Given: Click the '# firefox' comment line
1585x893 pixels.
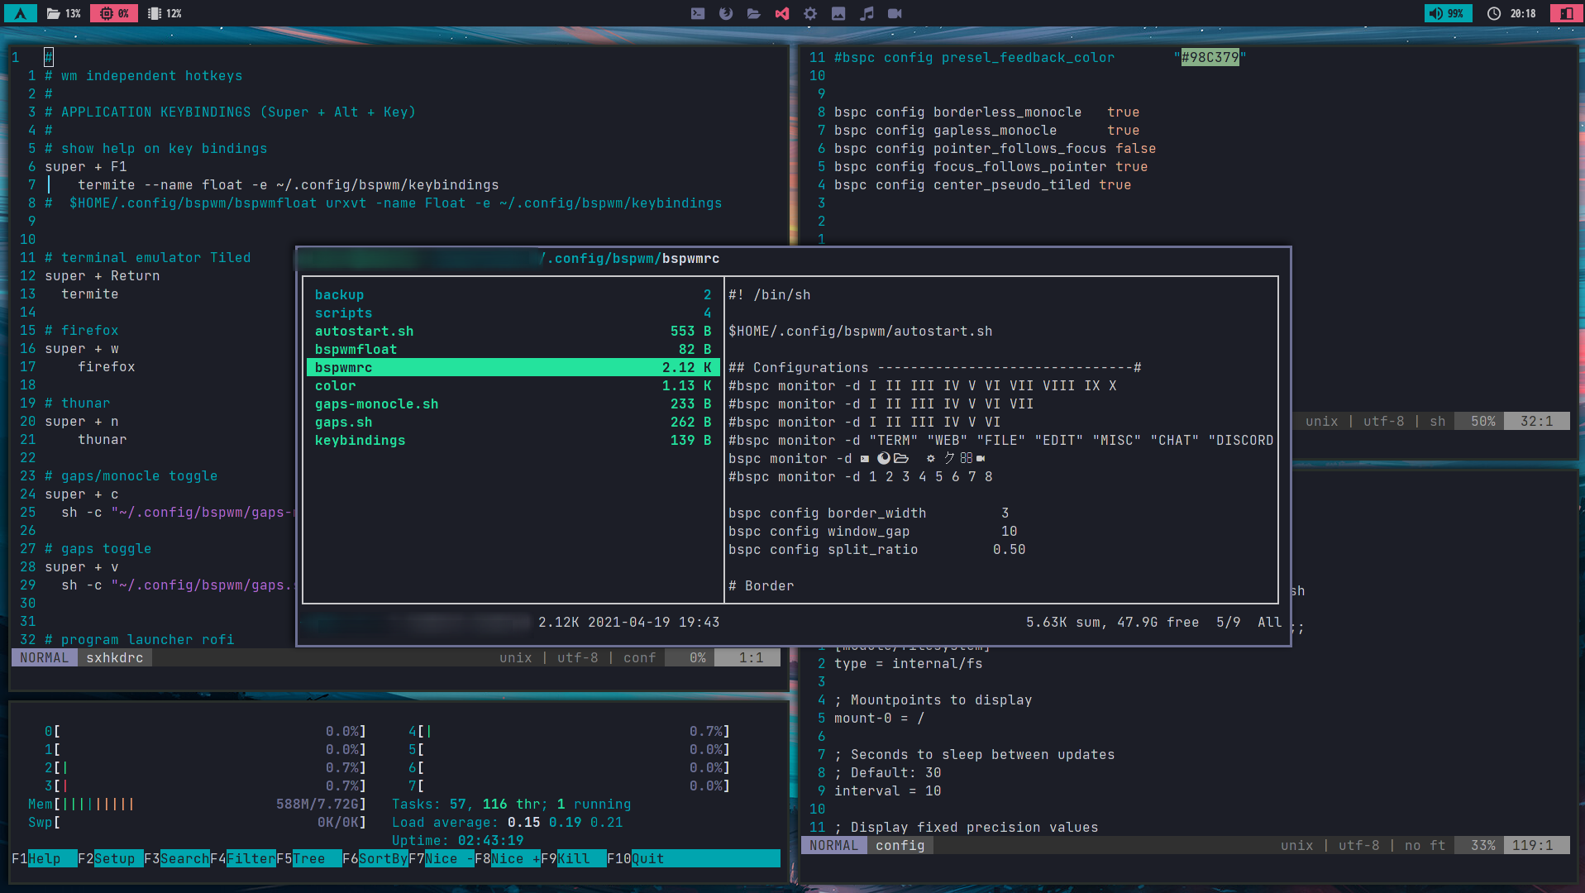Looking at the screenshot, I should point(82,331).
